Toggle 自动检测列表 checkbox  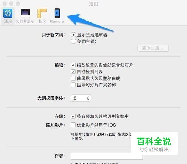click(73, 72)
